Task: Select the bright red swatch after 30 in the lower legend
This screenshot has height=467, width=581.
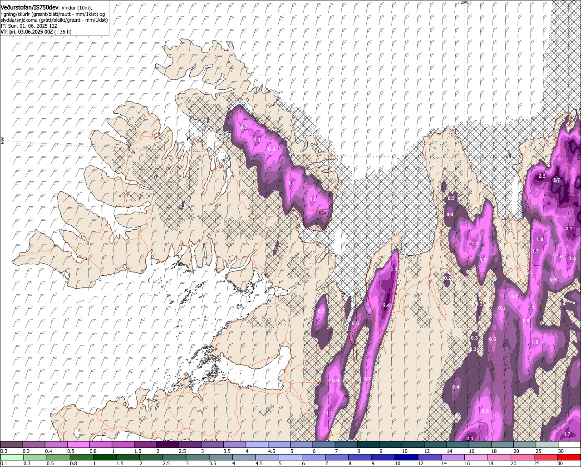Action: (x=569, y=457)
